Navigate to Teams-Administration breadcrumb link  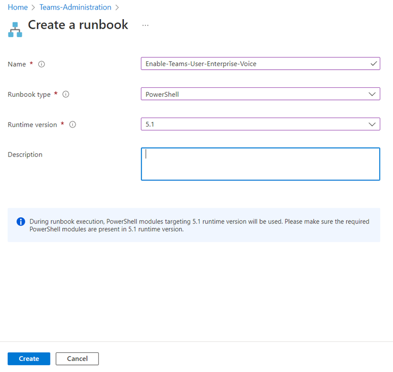point(76,7)
